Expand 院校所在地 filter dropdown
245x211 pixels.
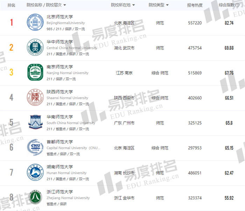134,5
